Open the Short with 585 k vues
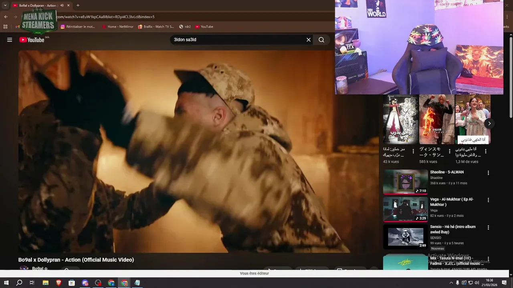The width and height of the screenshot is (513, 288). click(436, 119)
